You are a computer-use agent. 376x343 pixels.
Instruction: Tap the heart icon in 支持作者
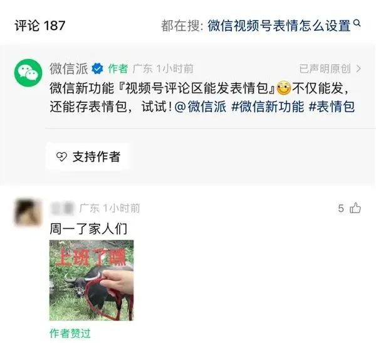click(x=61, y=157)
